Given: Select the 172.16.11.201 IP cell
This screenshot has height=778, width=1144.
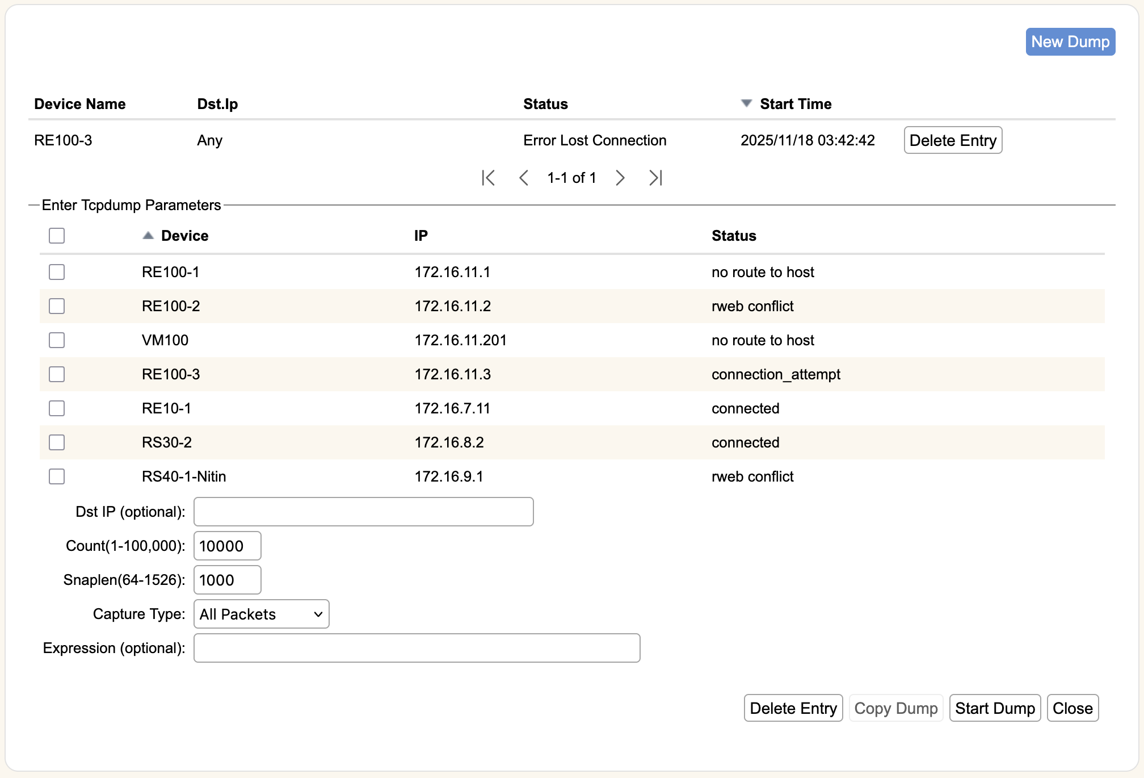Looking at the screenshot, I should tap(460, 340).
